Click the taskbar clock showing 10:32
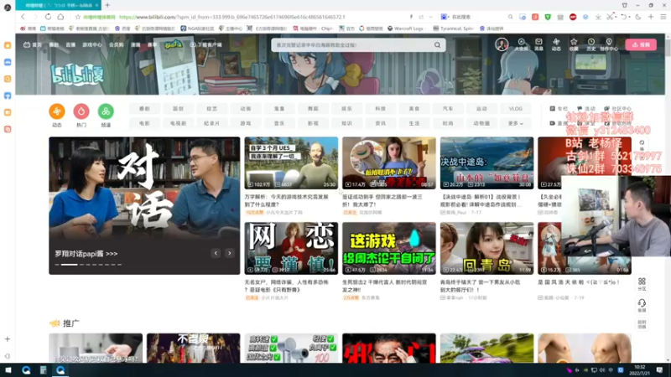Screen dimensions: 671x377 click(x=640, y=369)
